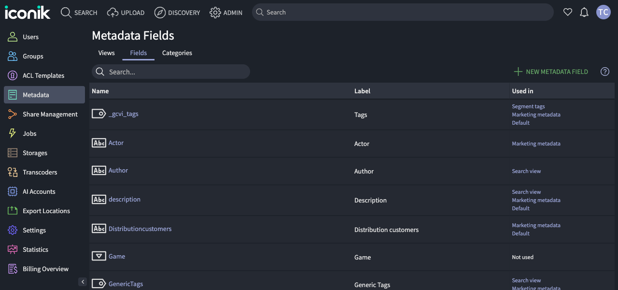Switch to the Views tab
This screenshot has height=290, width=618.
pos(106,53)
